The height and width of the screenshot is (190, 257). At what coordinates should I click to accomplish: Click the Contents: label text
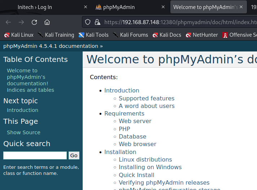[x=104, y=77]
